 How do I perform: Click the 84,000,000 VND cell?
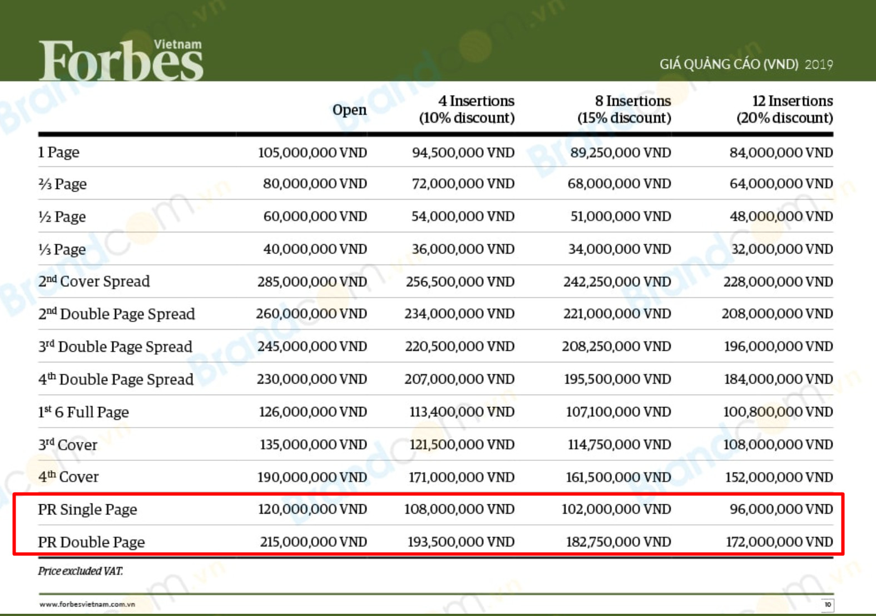pos(781,152)
